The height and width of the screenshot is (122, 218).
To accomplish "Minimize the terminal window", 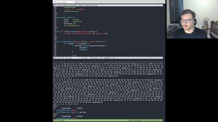I will 155,2.
